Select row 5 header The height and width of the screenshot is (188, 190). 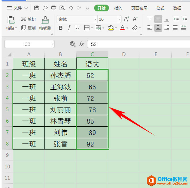(7, 109)
